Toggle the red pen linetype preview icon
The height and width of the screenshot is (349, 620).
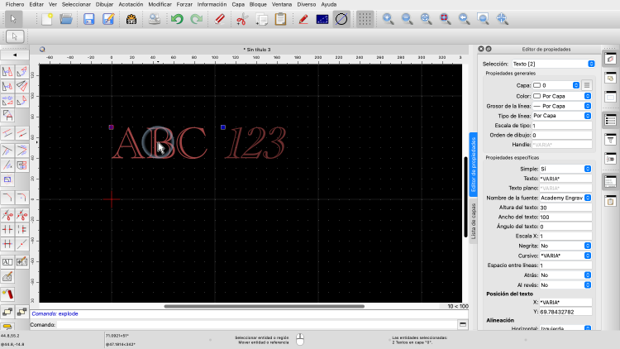[x=303, y=19]
